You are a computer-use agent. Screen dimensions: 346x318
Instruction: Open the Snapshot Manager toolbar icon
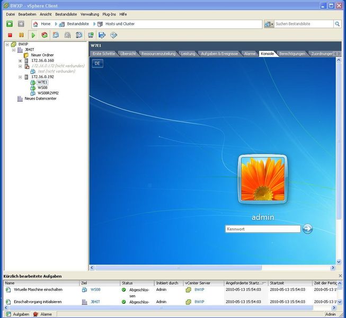79,35
